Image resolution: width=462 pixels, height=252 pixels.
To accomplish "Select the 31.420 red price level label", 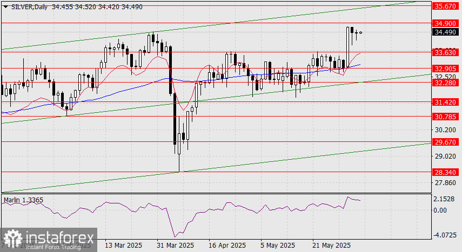I will pyautogui.click(x=445, y=103).
